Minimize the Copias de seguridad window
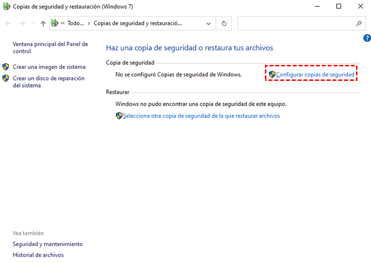Screen dimensions: 371x263 317,6
